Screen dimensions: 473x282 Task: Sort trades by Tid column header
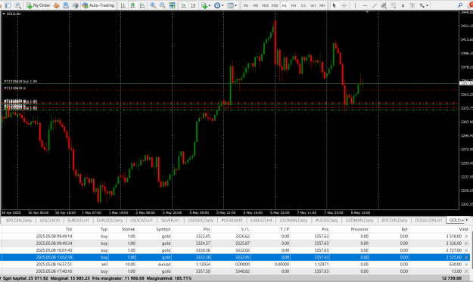click(69, 229)
